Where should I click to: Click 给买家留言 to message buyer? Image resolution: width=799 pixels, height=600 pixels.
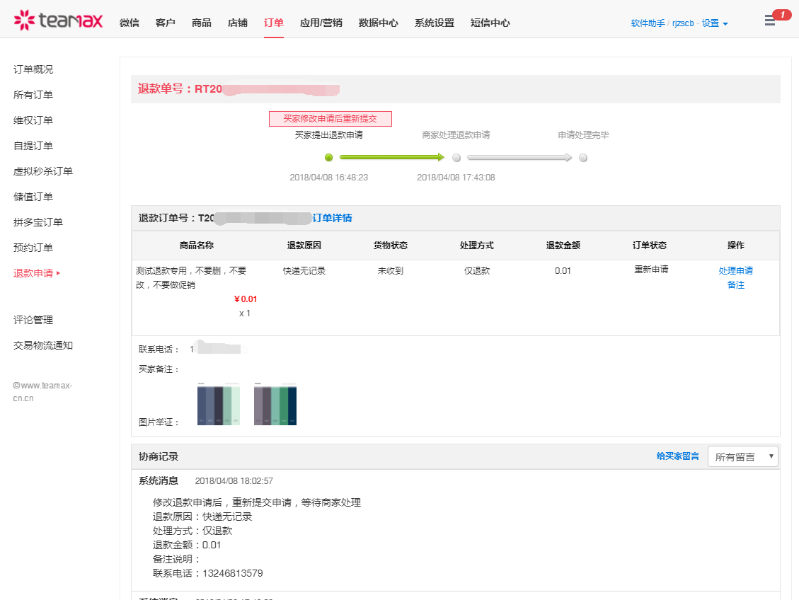677,456
